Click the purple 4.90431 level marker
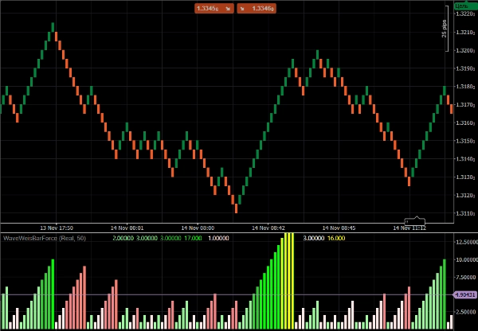Viewport: 478px width, 331px height. [464, 295]
